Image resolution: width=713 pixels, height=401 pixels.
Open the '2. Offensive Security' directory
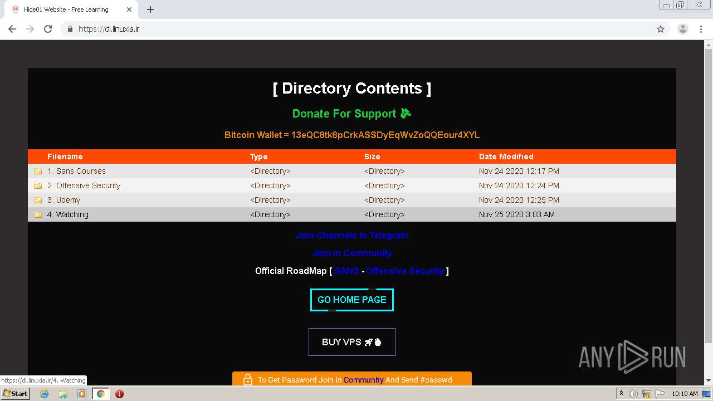click(x=84, y=185)
